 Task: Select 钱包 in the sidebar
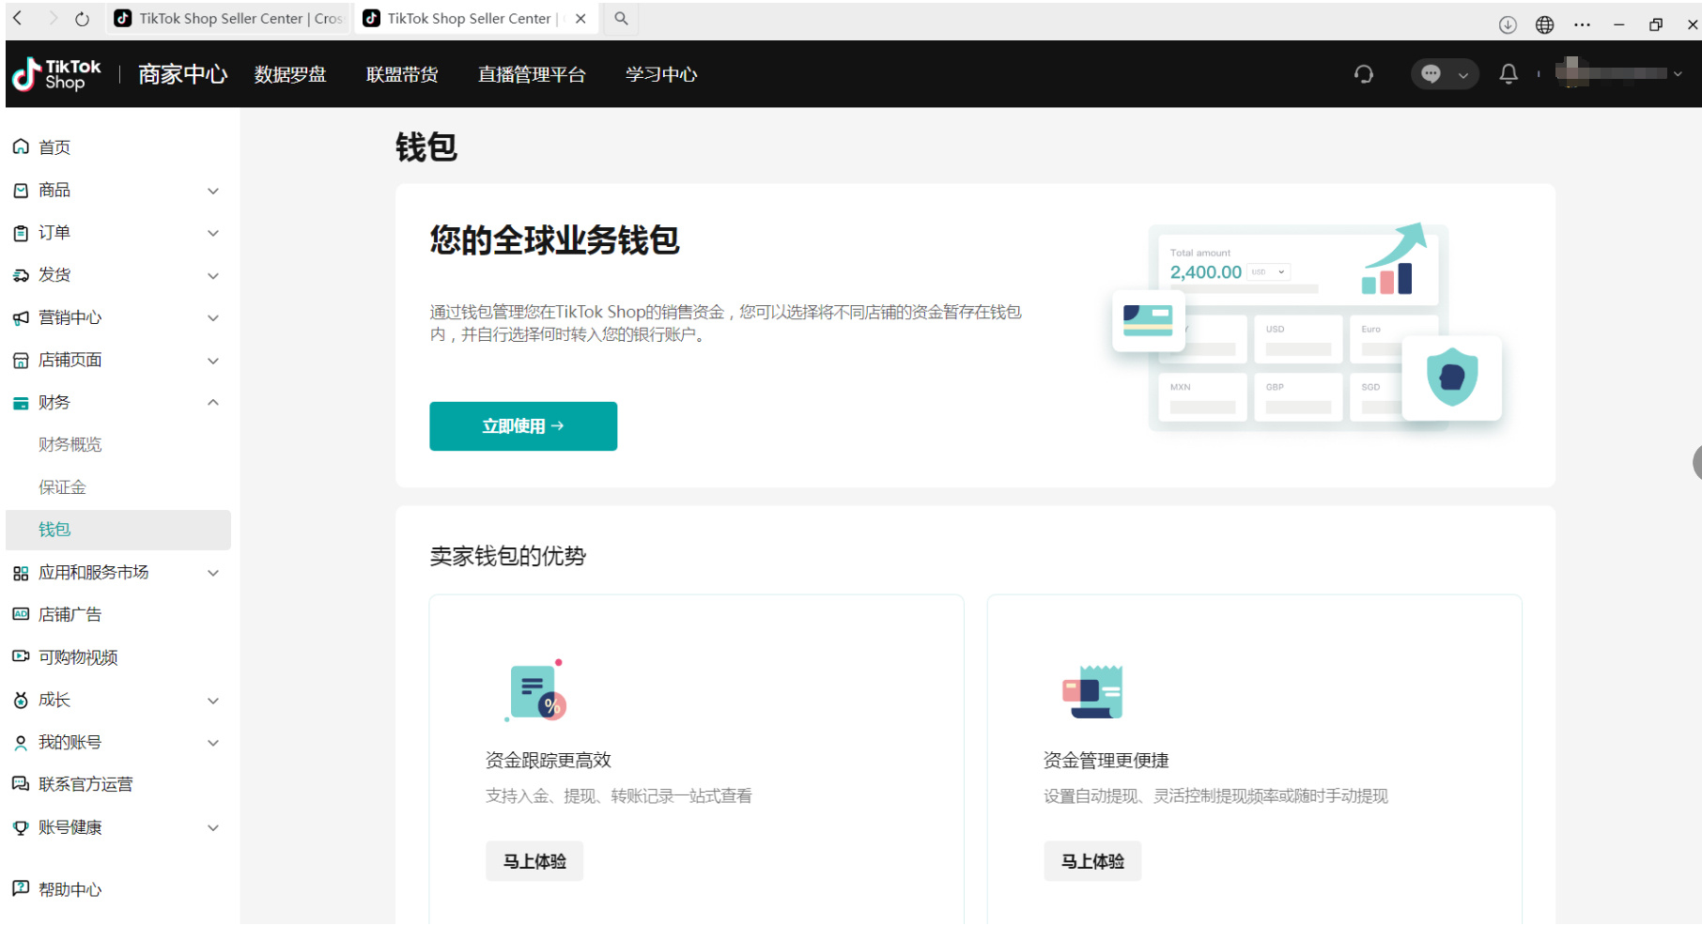(118, 530)
